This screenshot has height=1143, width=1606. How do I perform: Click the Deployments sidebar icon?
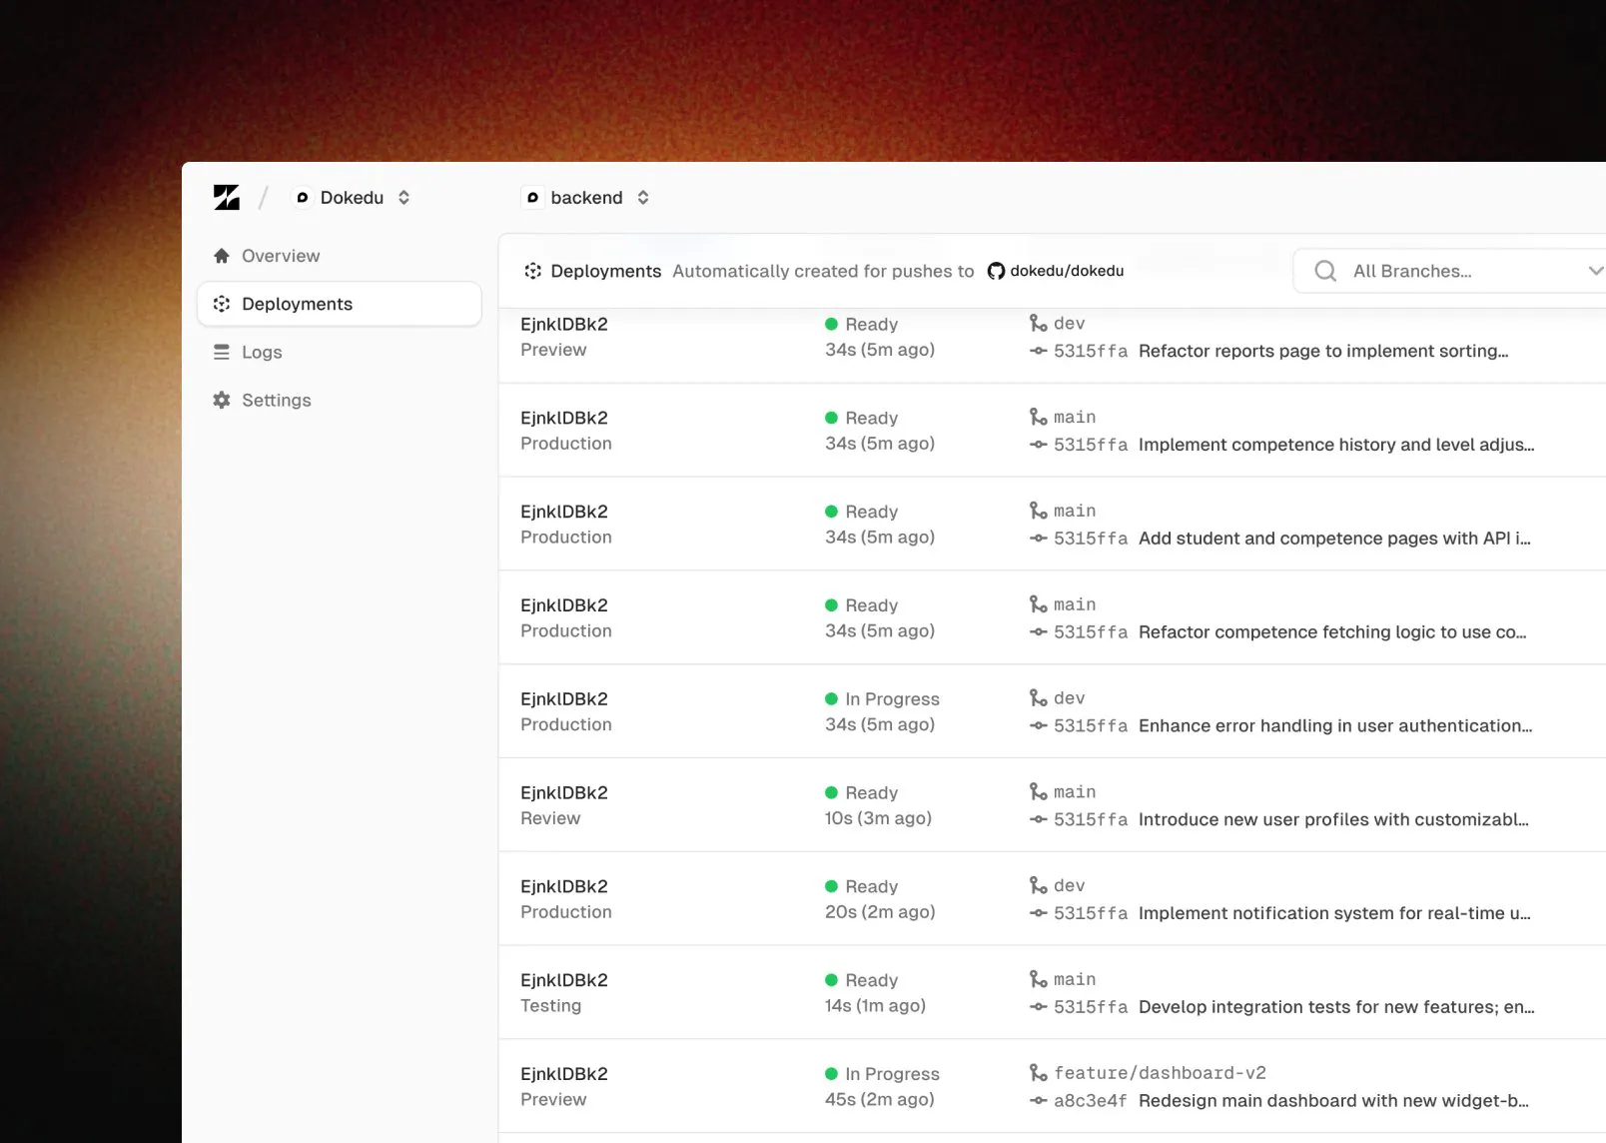(x=222, y=304)
